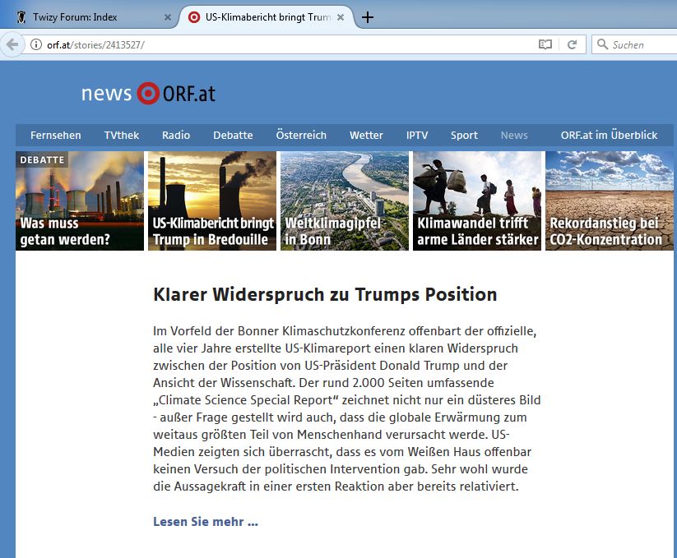The height and width of the screenshot is (558, 677).
Task: Click the browser back arrow button
Action: [x=12, y=44]
